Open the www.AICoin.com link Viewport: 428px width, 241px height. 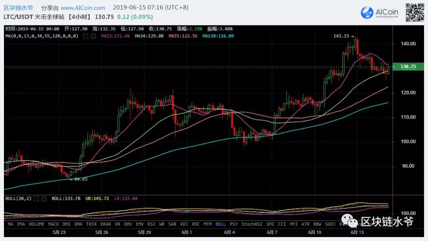(x=83, y=8)
